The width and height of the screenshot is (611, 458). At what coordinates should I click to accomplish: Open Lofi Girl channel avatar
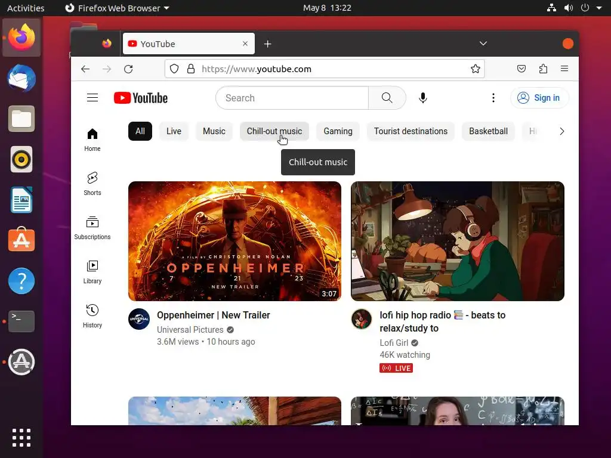pos(362,319)
